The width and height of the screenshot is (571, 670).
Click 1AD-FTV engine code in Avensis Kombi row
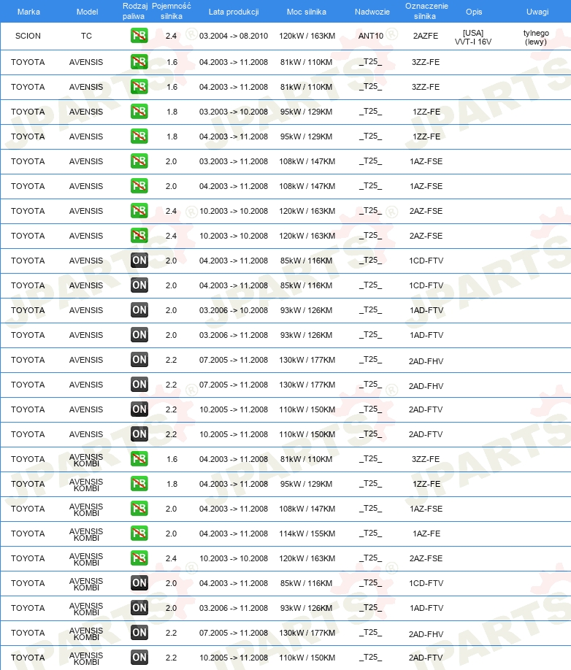(426, 608)
